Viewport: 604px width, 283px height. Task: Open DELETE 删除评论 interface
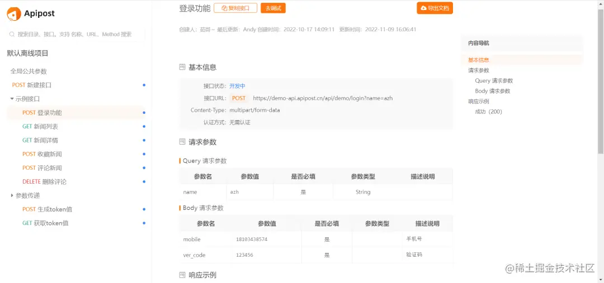pos(44,182)
